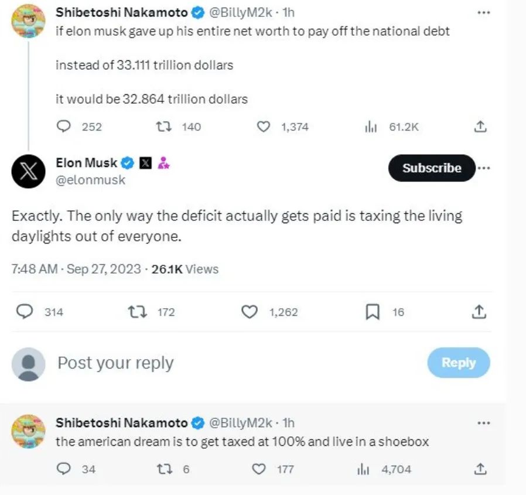
Task: View analytics on tweet with 61.2K views
Action: [x=370, y=126]
